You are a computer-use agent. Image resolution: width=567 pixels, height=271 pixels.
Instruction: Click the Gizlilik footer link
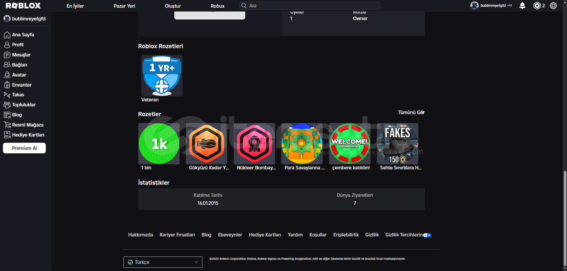point(372,235)
